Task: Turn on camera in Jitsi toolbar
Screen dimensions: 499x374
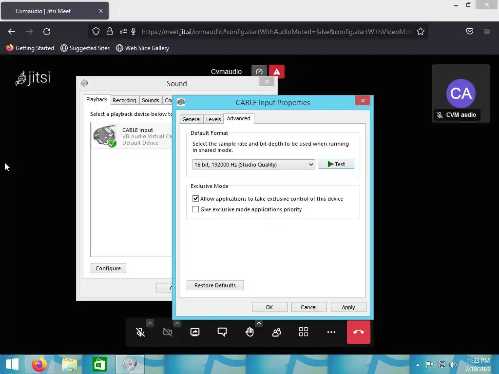Action: pyautogui.click(x=168, y=332)
